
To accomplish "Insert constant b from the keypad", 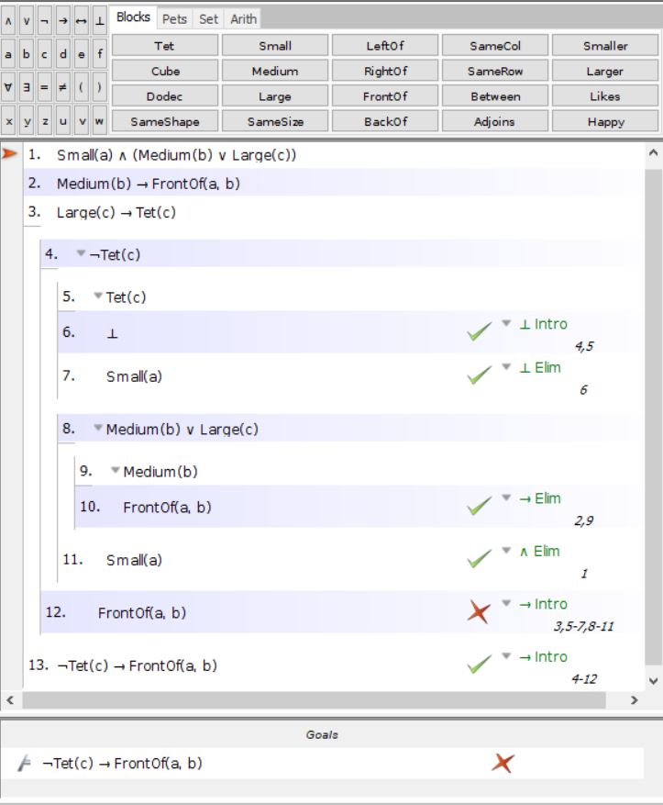I will 27,54.
